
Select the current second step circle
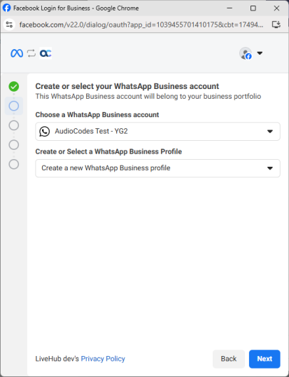tap(14, 106)
